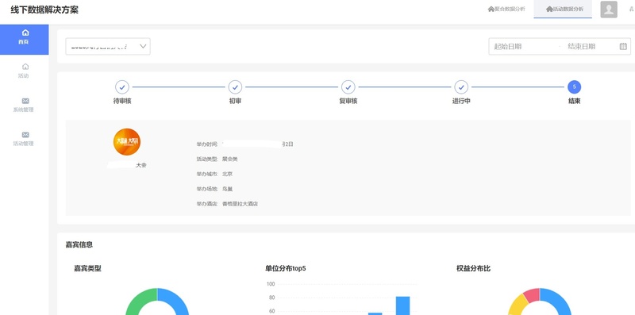This screenshot has width=635, height=315.
Task: Click the 嘉宾信息 section heading
Action: (79, 244)
